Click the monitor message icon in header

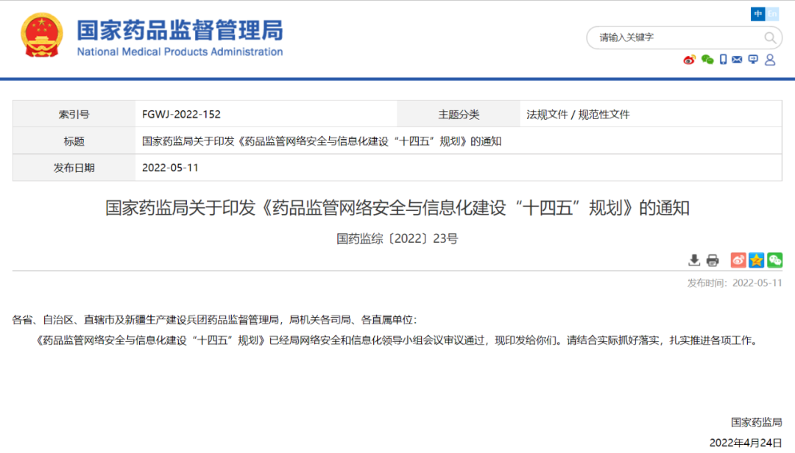(x=754, y=60)
